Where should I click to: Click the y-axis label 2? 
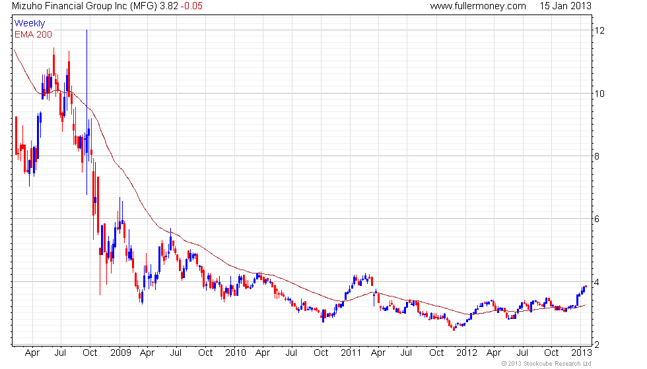coord(597,345)
